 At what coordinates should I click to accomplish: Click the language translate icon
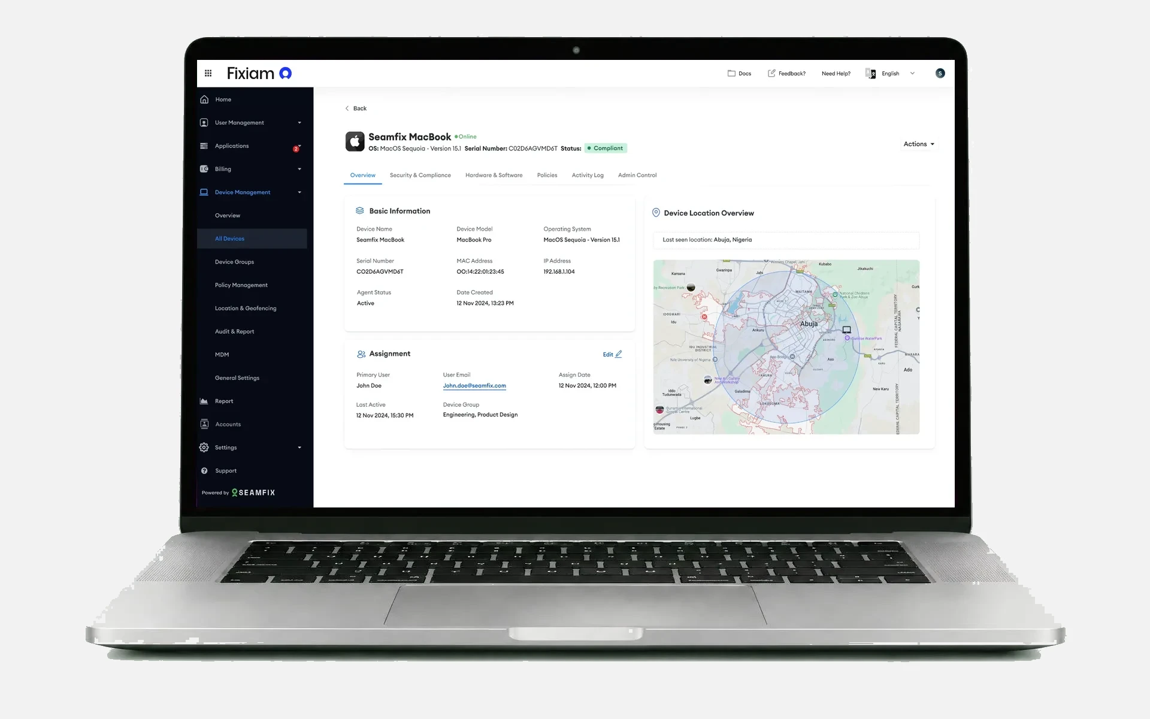(x=870, y=73)
